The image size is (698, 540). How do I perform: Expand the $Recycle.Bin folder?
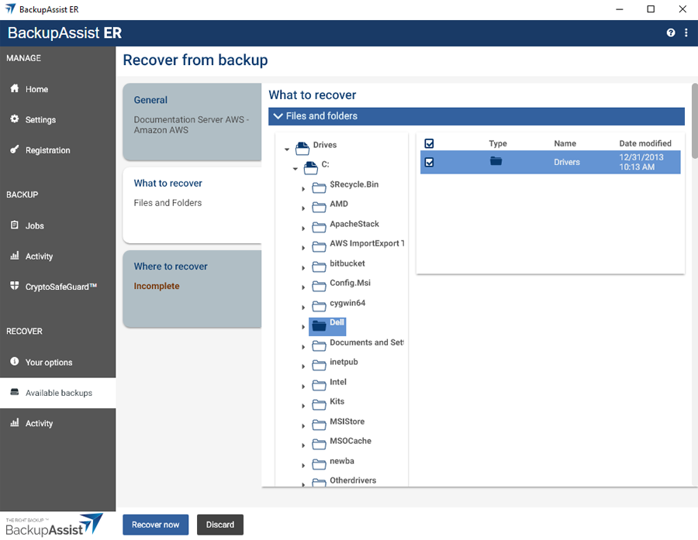click(x=303, y=189)
